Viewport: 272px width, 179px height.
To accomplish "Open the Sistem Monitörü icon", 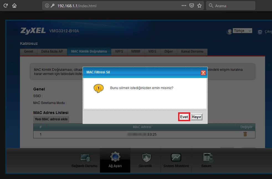I will click(176, 158).
